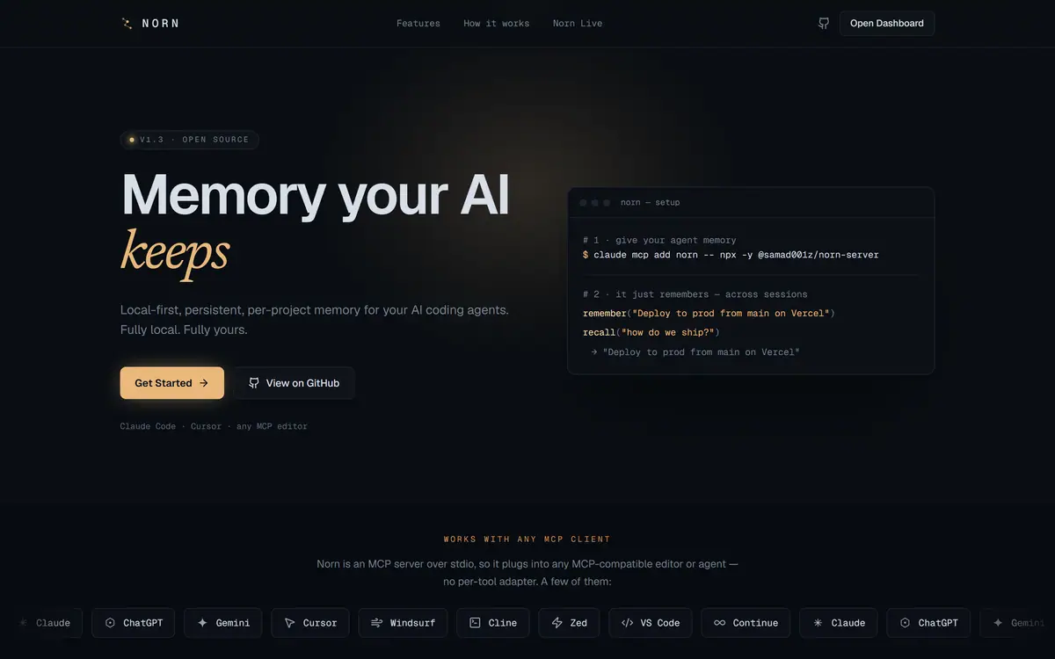Image resolution: width=1055 pixels, height=659 pixels.
Task: Click the 'claude mcp add norn' command line
Action: coord(731,255)
